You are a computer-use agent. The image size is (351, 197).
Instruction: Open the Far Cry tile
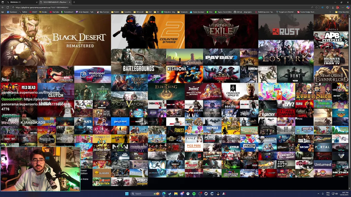[x=267, y=113]
